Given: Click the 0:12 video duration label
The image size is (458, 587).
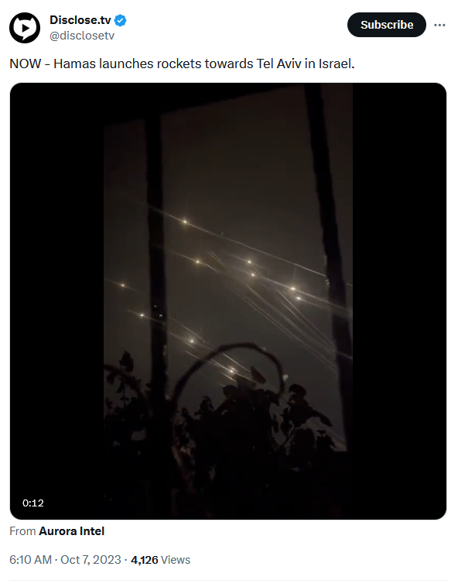Looking at the screenshot, I should click(33, 503).
